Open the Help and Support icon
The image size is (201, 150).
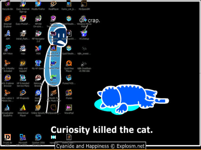(23, 63)
